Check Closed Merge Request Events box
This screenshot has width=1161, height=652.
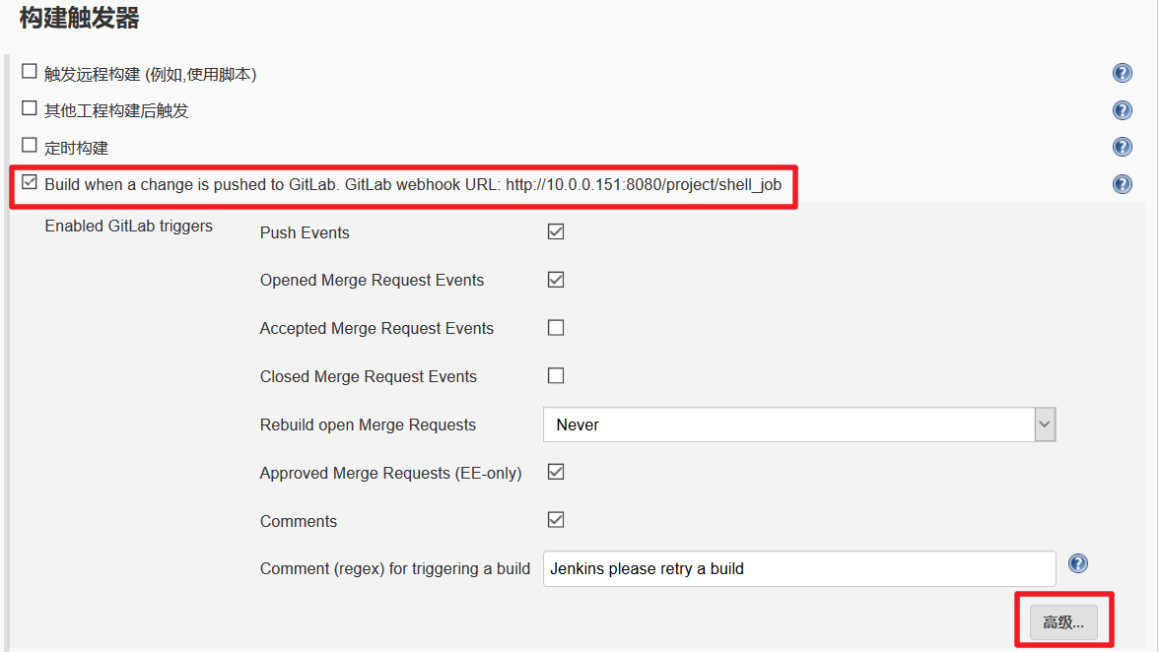click(x=556, y=375)
